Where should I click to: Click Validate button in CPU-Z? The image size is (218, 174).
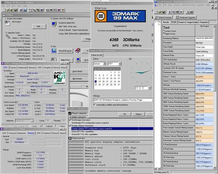[x=49, y=126]
